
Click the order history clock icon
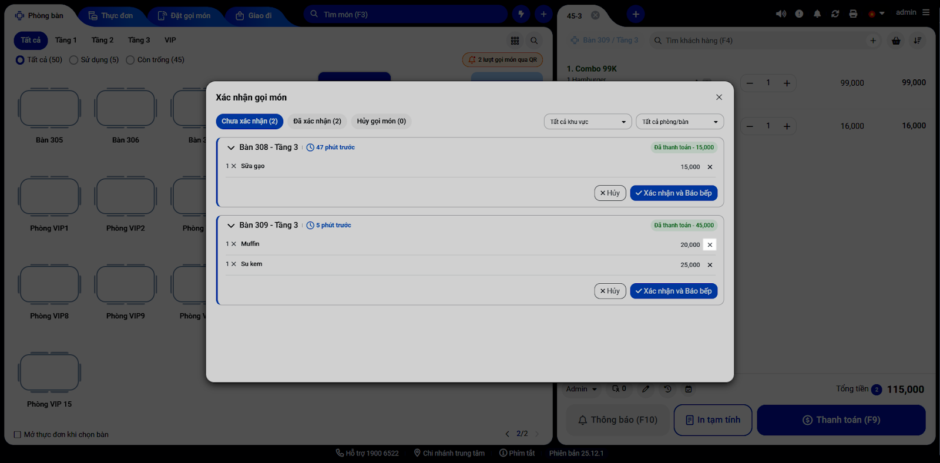pos(667,389)
